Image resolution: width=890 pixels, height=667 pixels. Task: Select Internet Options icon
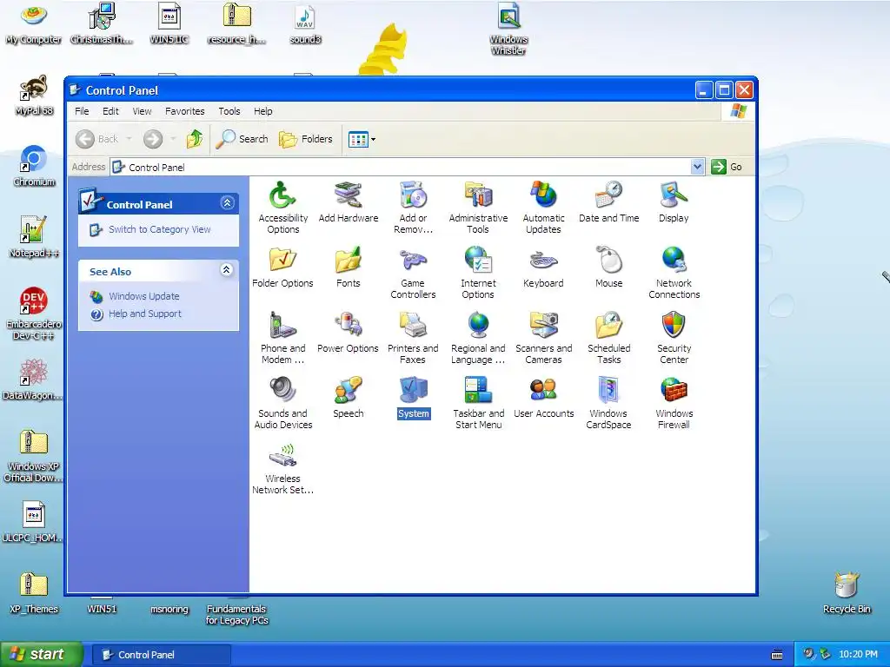click(479, 261)
